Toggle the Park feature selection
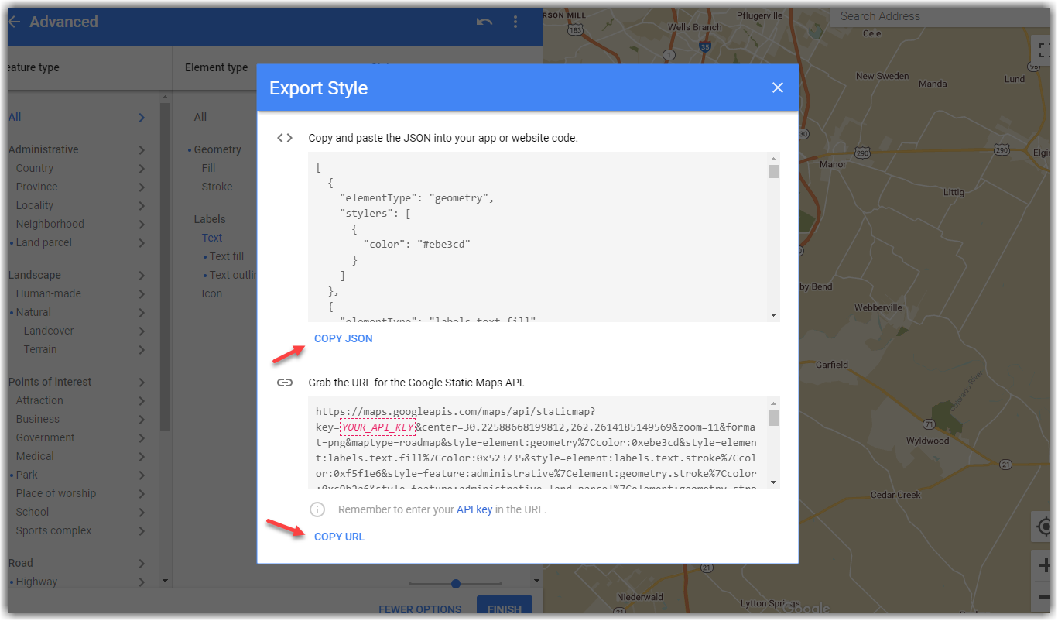1058x621 pixels. [29, 475]
